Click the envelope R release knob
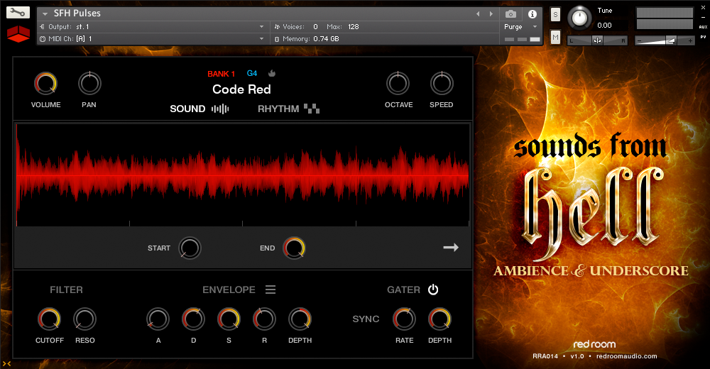Viewport: 710px width, 369px height. coord(264,319)
